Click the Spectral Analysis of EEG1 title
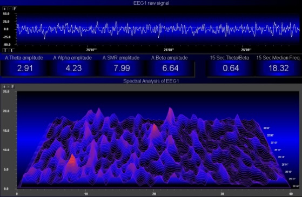Screen dimensions: 302x197 151,81
